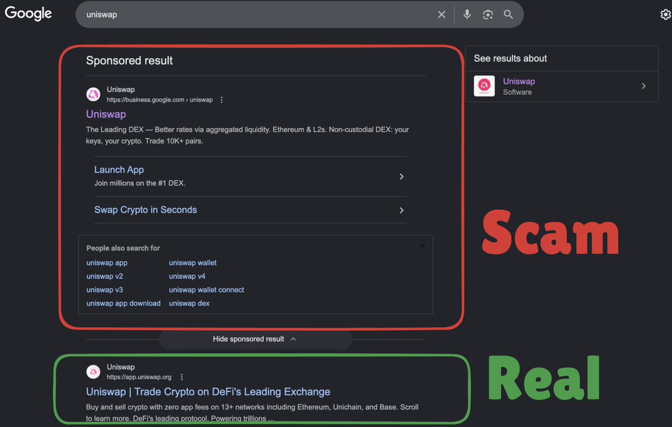Click the See results about heading
The image size is (672, 427).
click(x=510, y=58)
